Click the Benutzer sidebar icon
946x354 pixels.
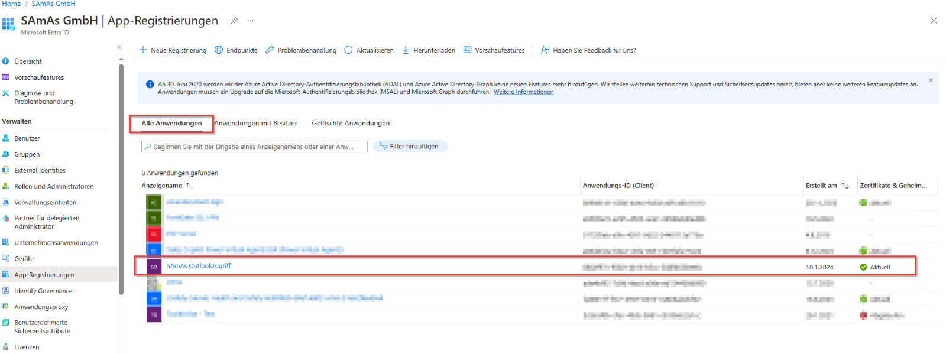[6, 138]
